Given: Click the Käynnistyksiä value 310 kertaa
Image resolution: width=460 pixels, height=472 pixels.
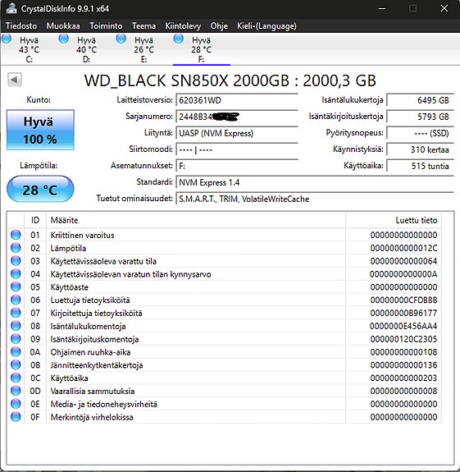Looking at the screenshot, I should click(x=420, y=149).
